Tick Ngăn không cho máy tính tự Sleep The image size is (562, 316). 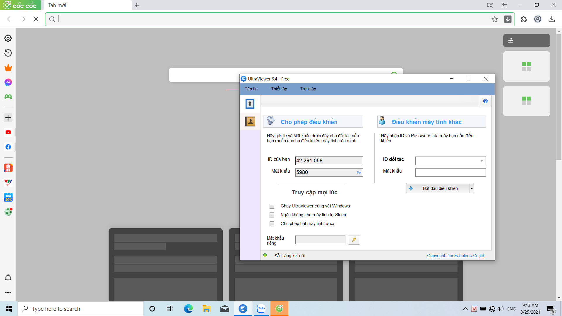272,215
